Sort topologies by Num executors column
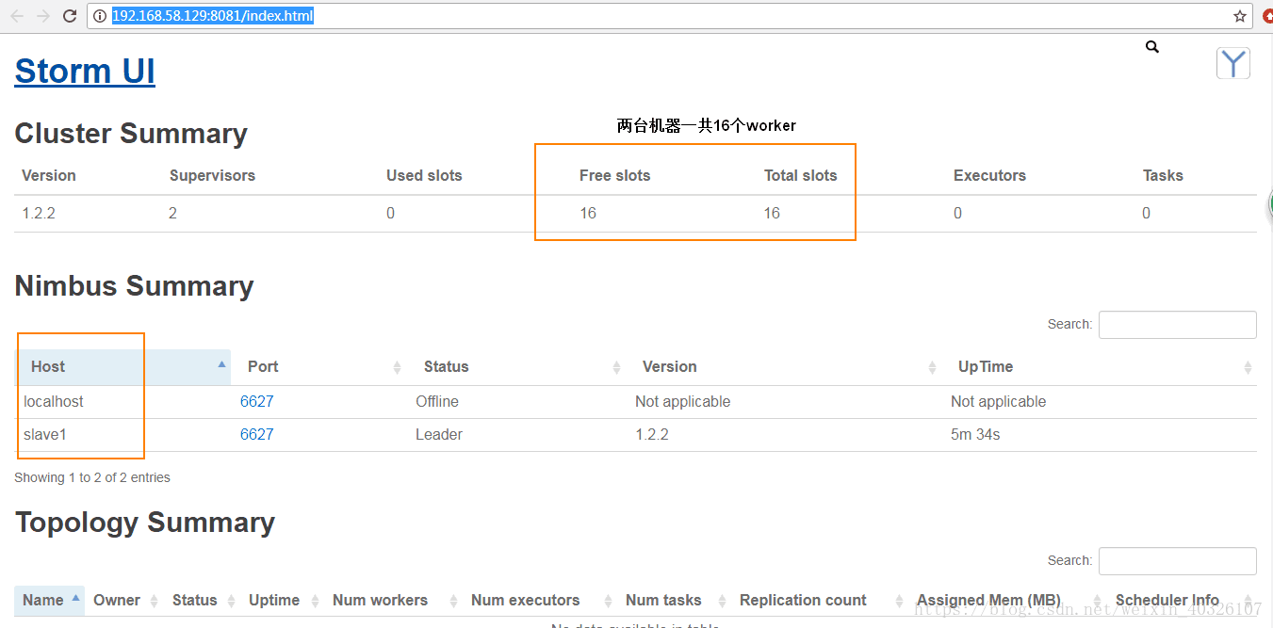Screen dimensions: 1273x628 tap(540, 601)
